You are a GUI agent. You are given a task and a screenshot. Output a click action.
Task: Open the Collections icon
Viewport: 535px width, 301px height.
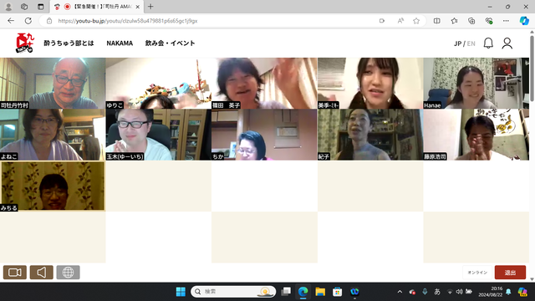[x=471, y=21]
